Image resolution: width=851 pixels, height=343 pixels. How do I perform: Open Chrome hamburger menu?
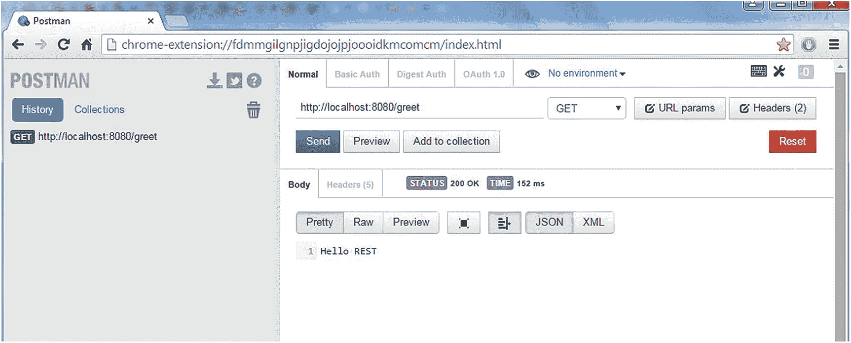coord(834,45)
